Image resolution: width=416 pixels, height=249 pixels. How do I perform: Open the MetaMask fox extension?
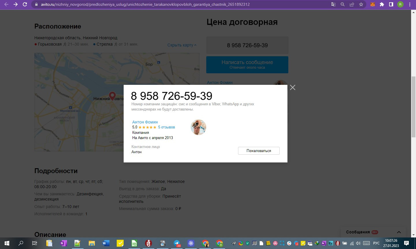pos(373,4)
